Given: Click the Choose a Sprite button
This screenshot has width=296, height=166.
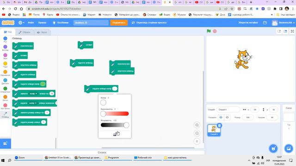Looking at the screenshot, I should [x=273, y=148].
